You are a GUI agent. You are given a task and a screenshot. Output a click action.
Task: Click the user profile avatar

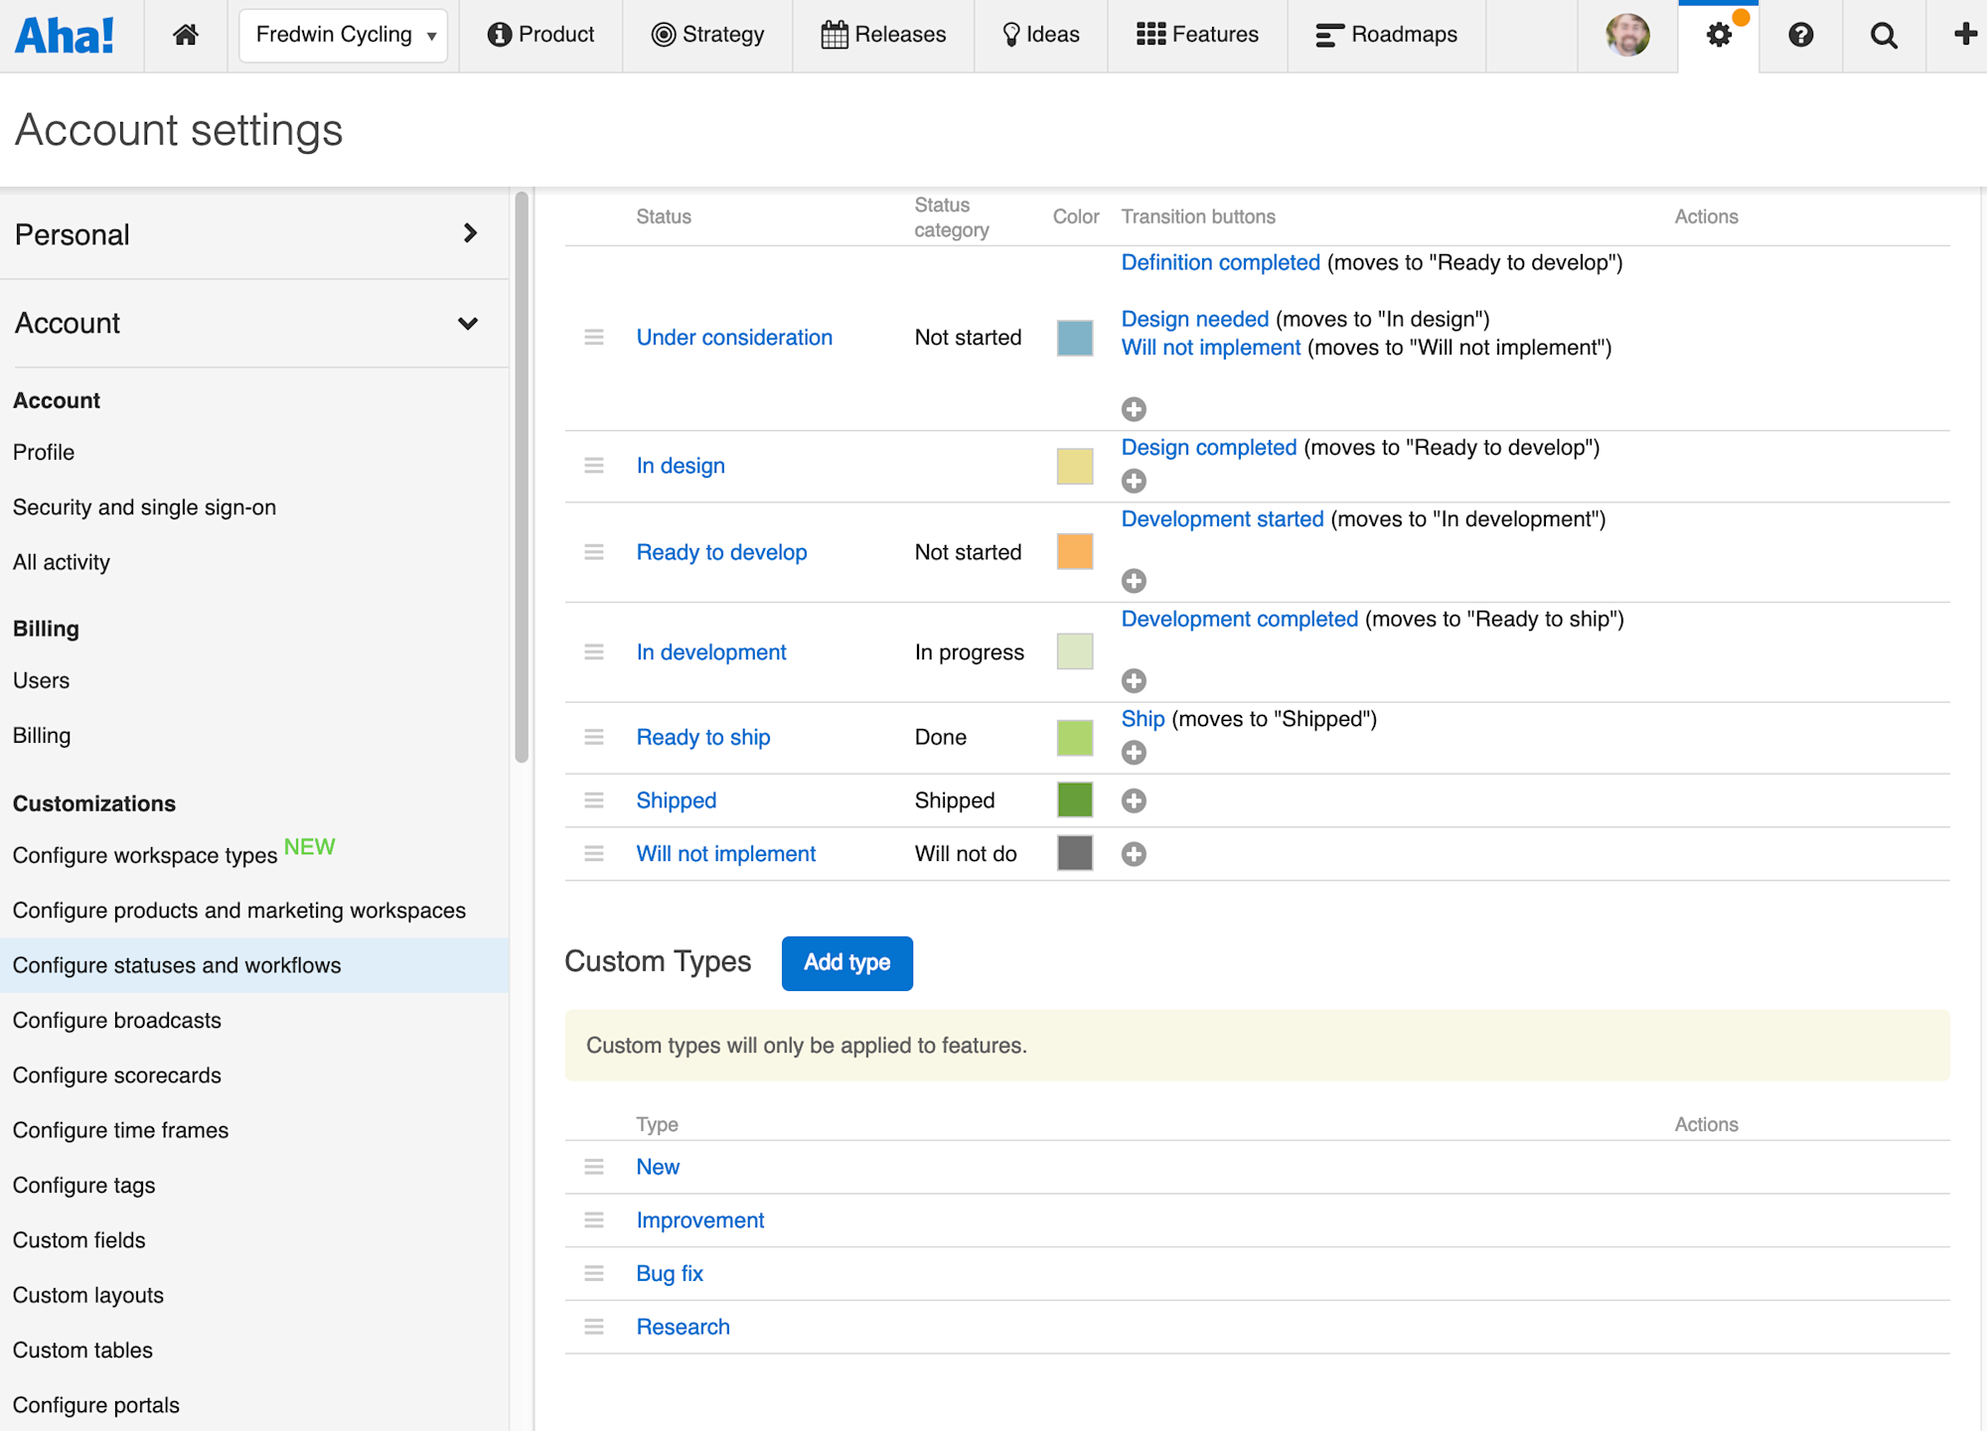(1626, 34)
